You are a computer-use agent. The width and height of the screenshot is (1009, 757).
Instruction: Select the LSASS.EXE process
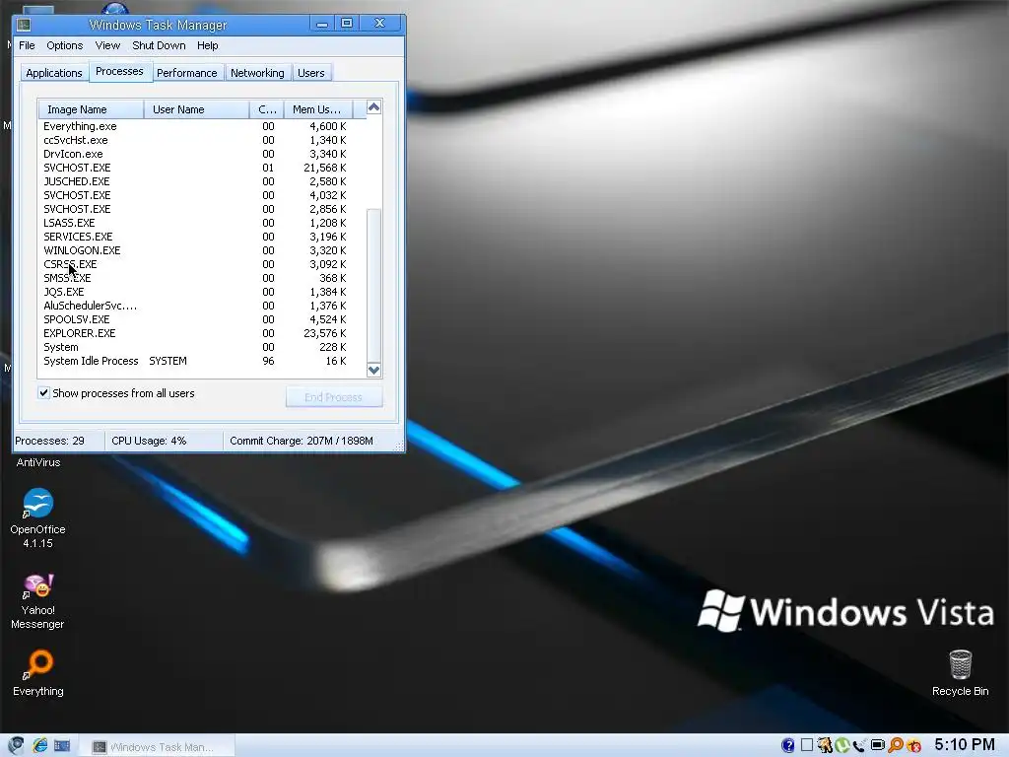(201, 223)
